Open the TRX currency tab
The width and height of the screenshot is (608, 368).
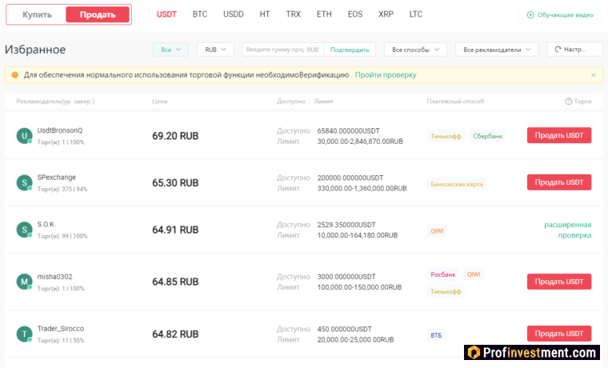(x=293, y=14)
